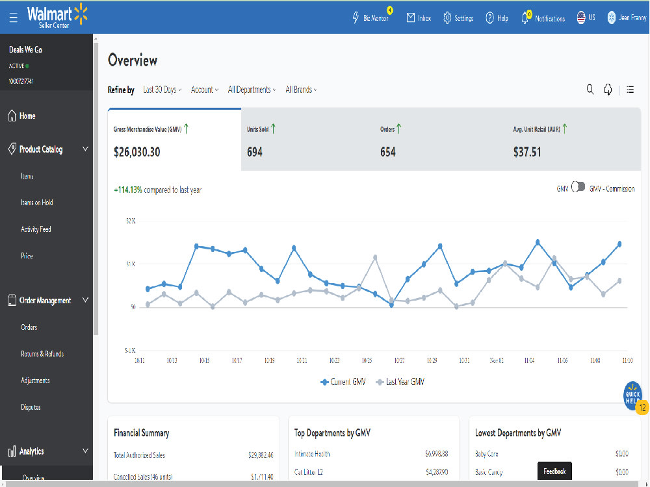Click the Feedback button
The height and width of the screenshot is (487, 650).
click(554, 471)
